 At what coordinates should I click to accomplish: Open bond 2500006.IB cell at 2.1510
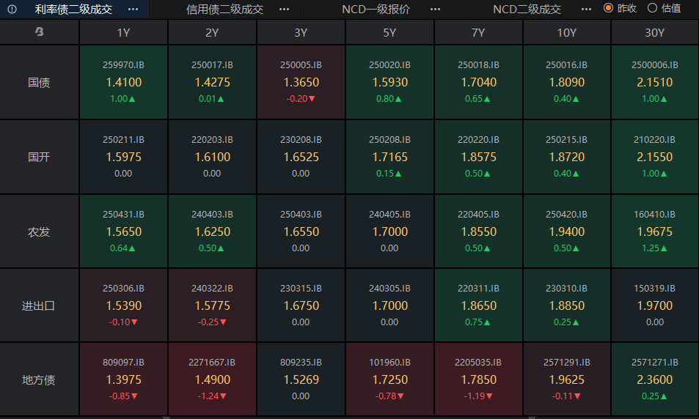(655, 82)
